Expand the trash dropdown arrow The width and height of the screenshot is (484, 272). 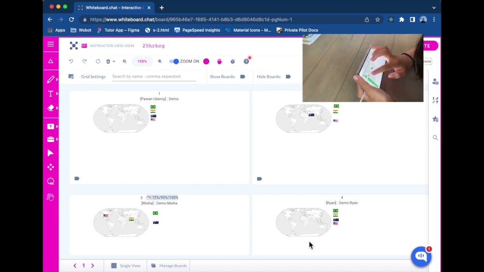(114, 61)
